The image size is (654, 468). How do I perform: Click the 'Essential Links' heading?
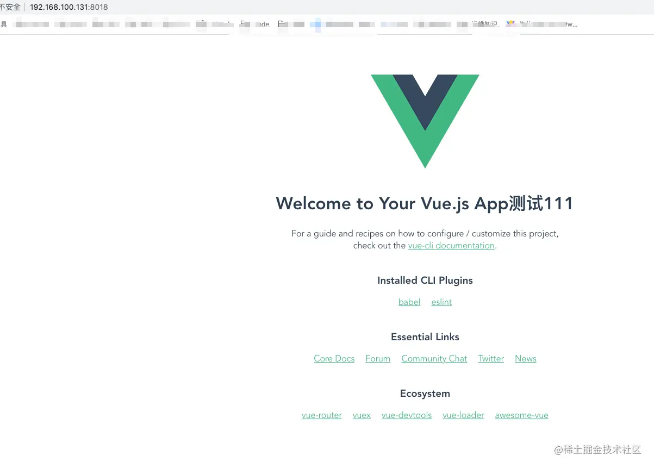(425, 337)
